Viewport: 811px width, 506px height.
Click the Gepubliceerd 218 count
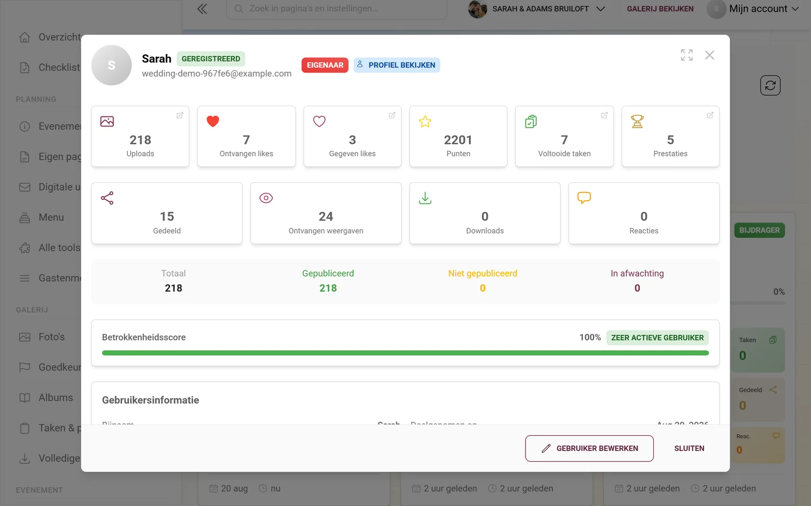point(328,288)
